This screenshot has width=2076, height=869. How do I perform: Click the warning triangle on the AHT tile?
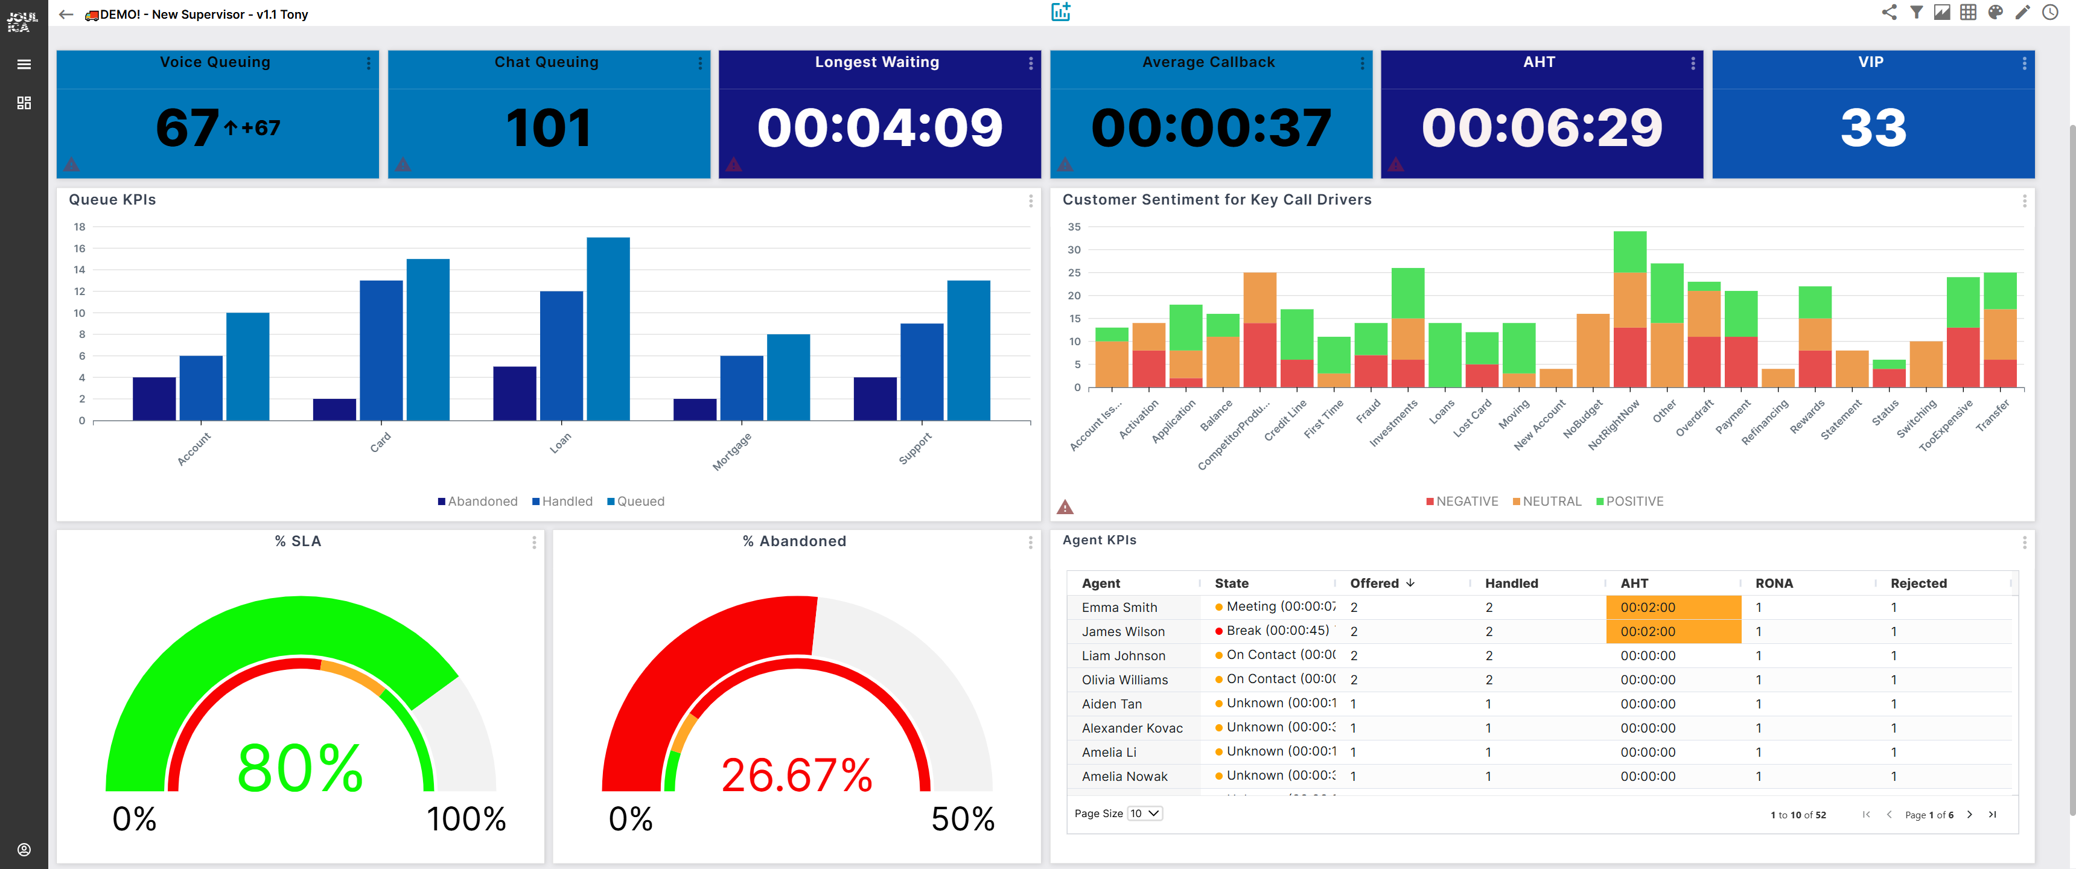coord(1395,165)
